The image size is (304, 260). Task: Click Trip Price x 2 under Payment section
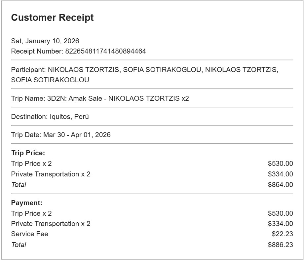coord(31,213)
